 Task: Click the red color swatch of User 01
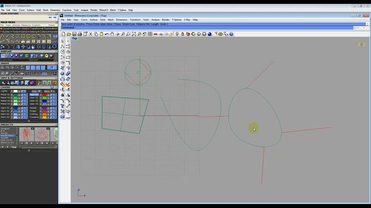44,95
